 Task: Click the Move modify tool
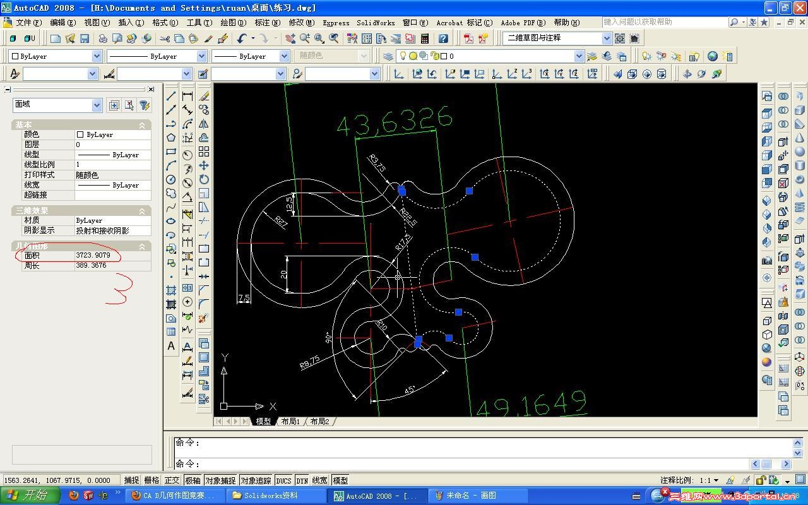[x=204, y=165]
